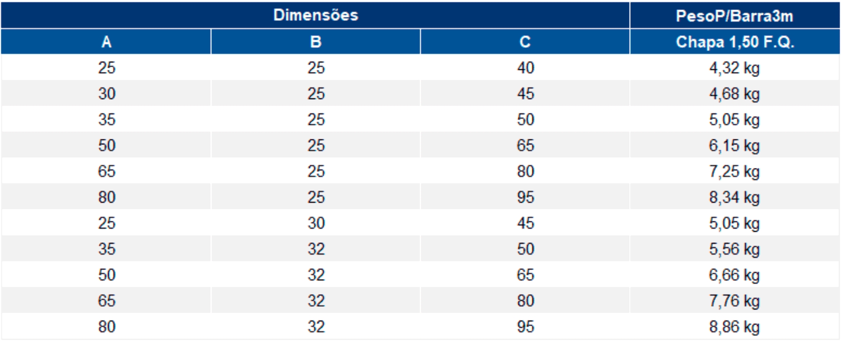Select the 7,25 kg weight cell

(735, 171)
